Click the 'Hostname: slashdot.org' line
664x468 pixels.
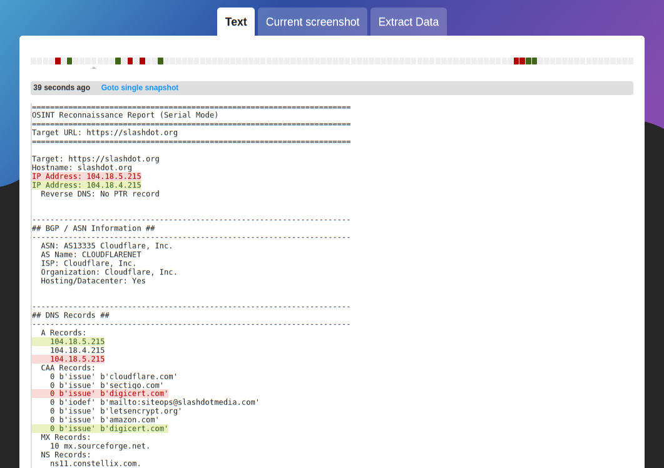82,168
